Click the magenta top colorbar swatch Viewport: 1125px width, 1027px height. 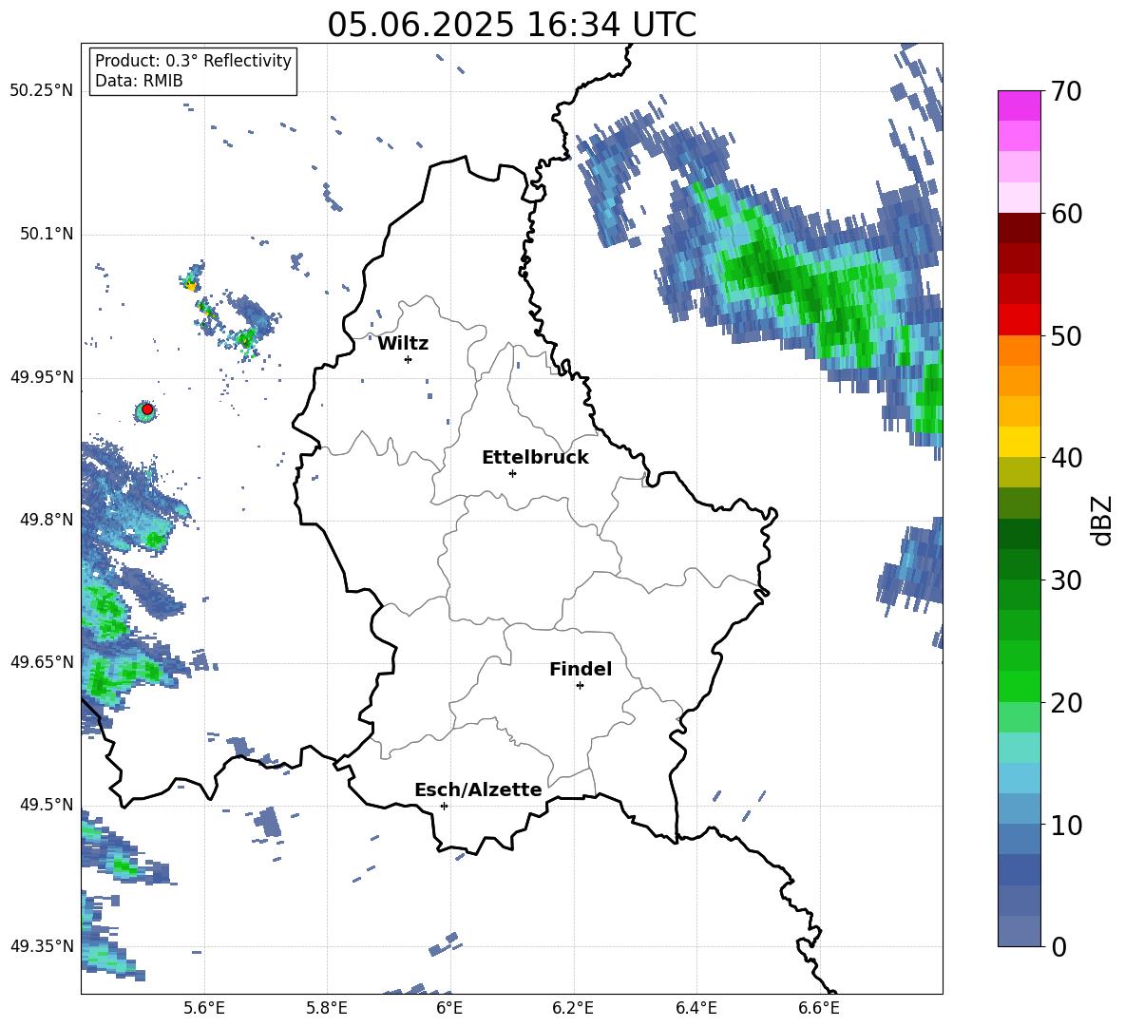click(1019, 105)
